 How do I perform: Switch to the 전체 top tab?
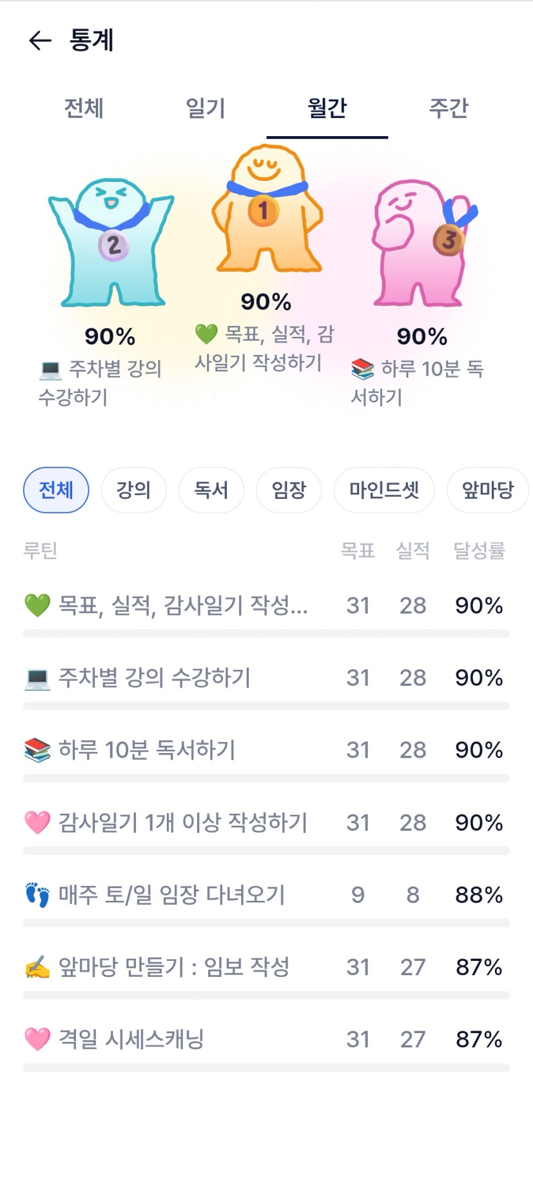84,108
